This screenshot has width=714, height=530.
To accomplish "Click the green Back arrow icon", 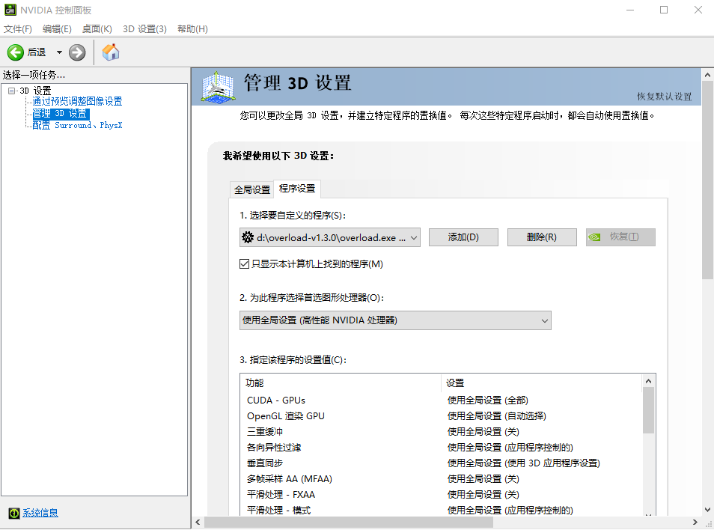I will pyautogui.click(x=16, y=52).
